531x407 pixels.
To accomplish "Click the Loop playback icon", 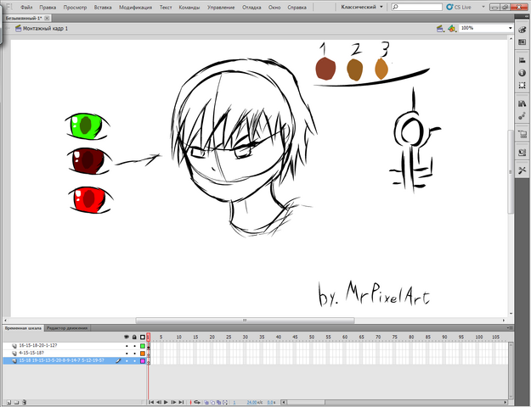I will click(x=197, y=402).
